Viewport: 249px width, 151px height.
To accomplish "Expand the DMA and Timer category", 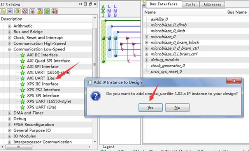I will pyautogui.click(x=9, y=113).
